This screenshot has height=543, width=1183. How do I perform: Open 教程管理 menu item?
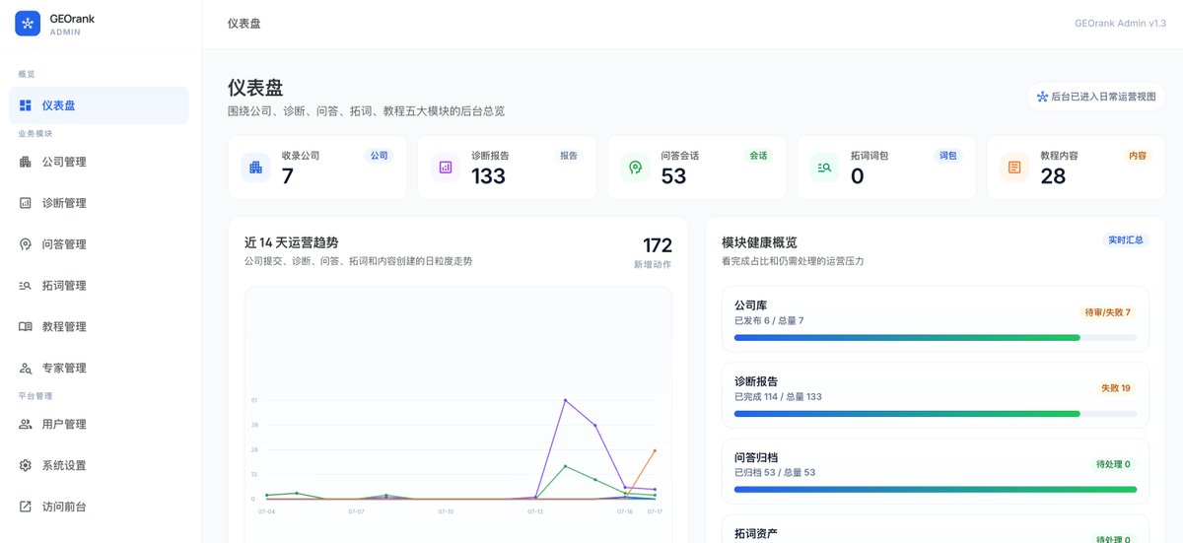click(99, 326)
